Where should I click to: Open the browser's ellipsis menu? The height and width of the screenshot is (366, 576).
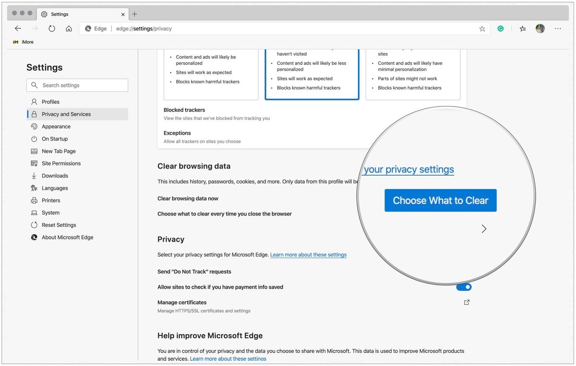pyautogui.click(x=558, y=29)
